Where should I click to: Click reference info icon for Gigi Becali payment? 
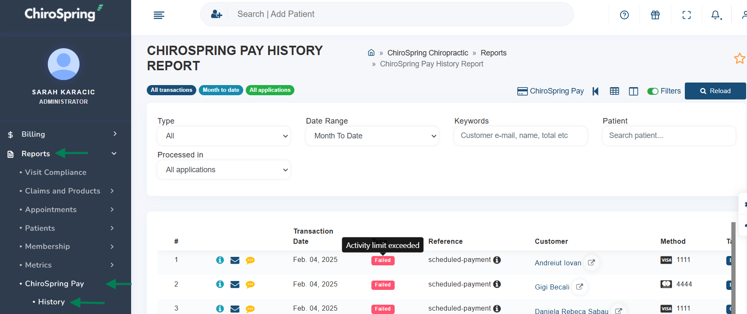click(497, 284)
